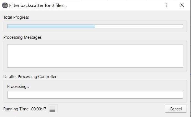
Task: Click the leading edge of the blue progress fill
Action: pyautogui.click(x=94, y=26)
